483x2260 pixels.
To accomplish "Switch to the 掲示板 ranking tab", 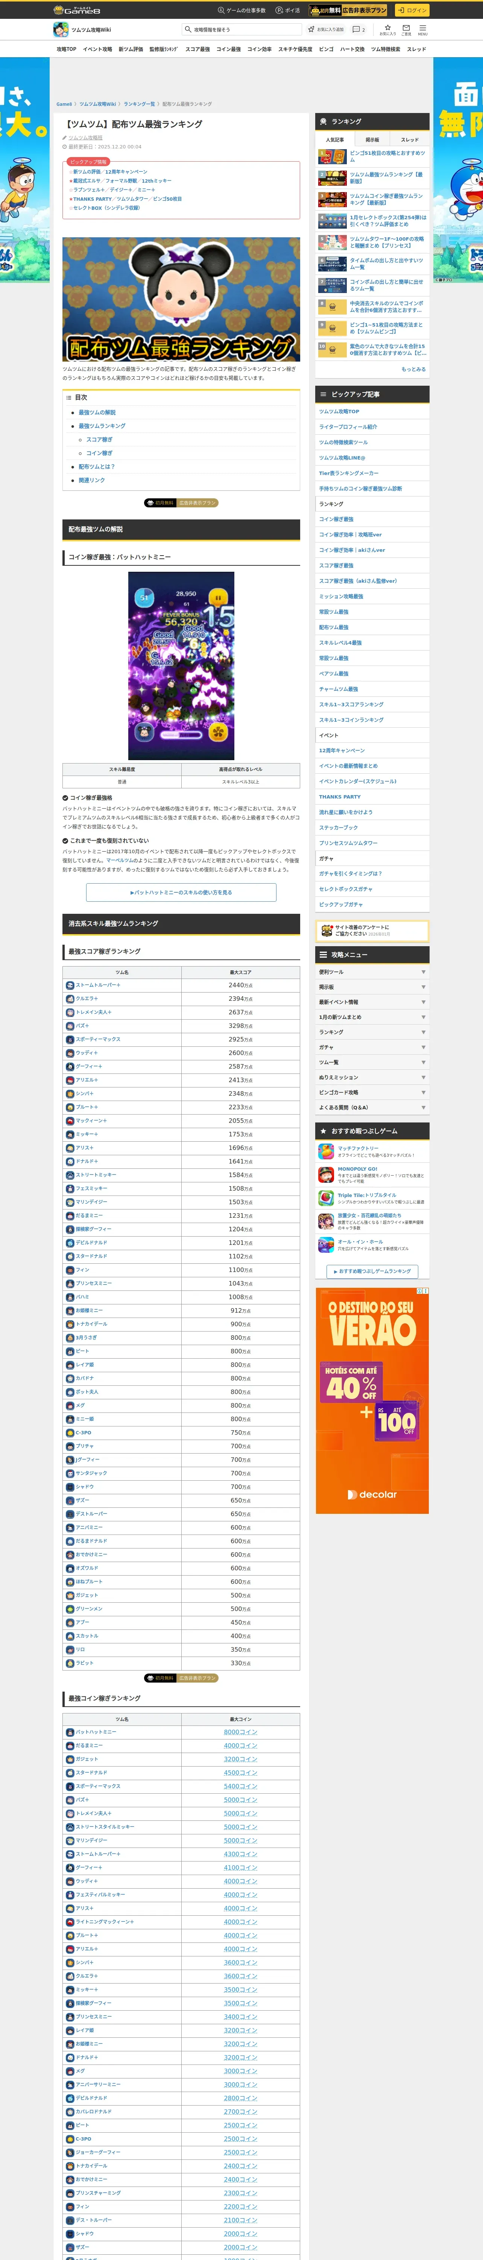I will tap(372, 139).
